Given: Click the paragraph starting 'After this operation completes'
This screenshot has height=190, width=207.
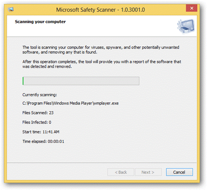Looking at the screenshot, I should [x=102, y=64].
